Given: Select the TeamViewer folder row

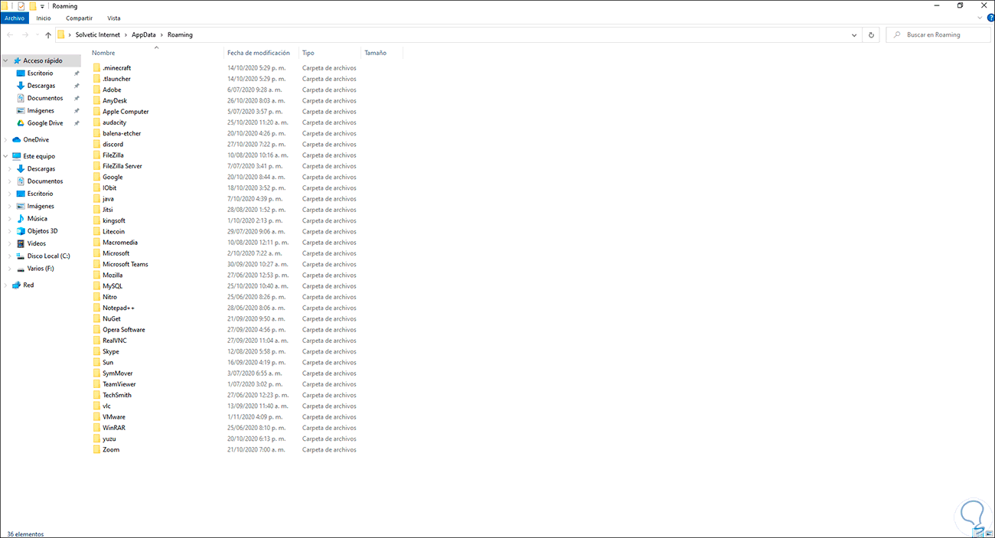Looking at the screenshot, I should [x=224, y=384].
